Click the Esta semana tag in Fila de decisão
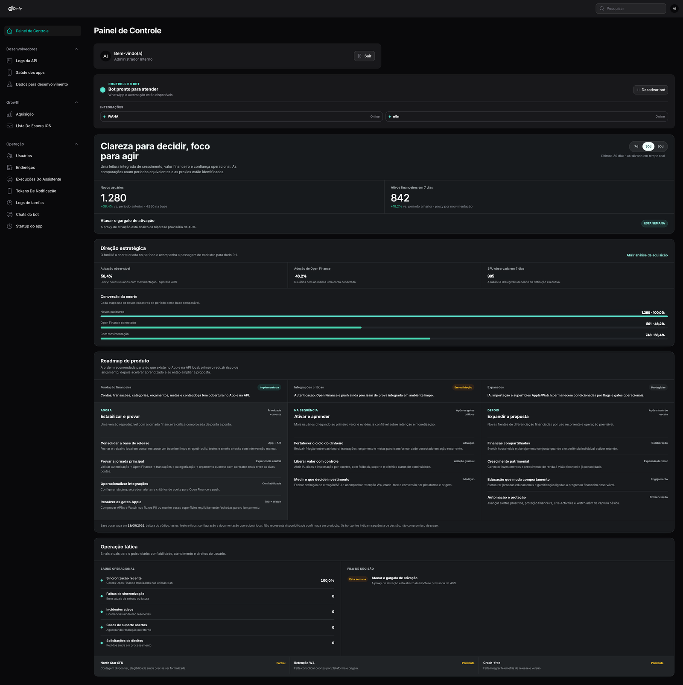683x685 pixels. click(x=357, y=579)
